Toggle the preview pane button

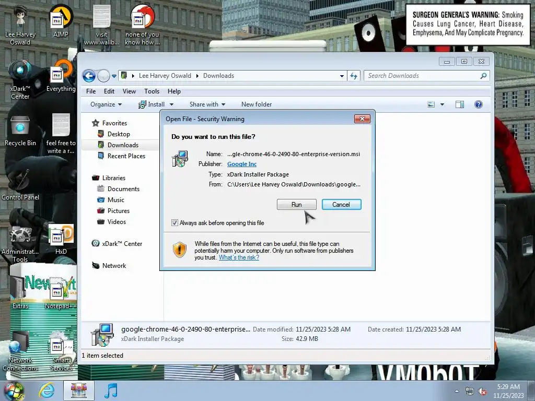(460, 104)
